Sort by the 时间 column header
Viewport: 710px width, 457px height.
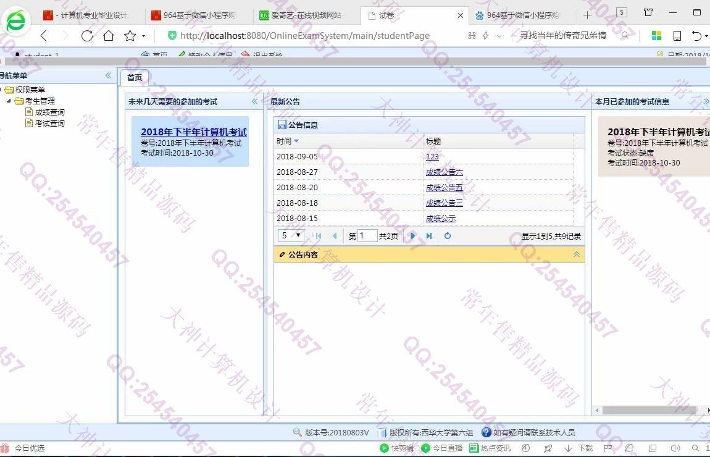click(x=349, y=141)
